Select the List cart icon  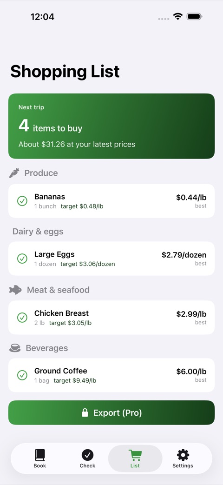click(135, 455)
